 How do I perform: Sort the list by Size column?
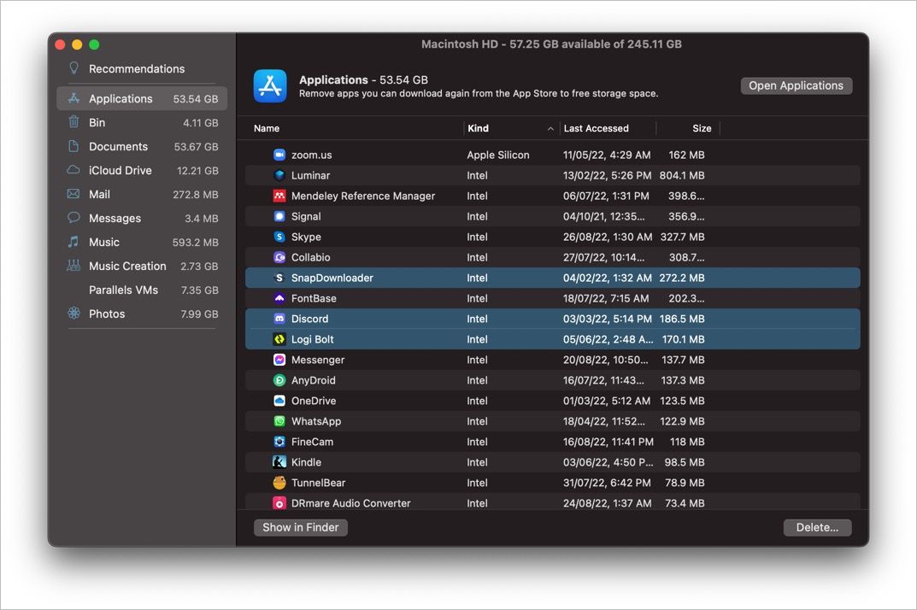pos(702,128)
